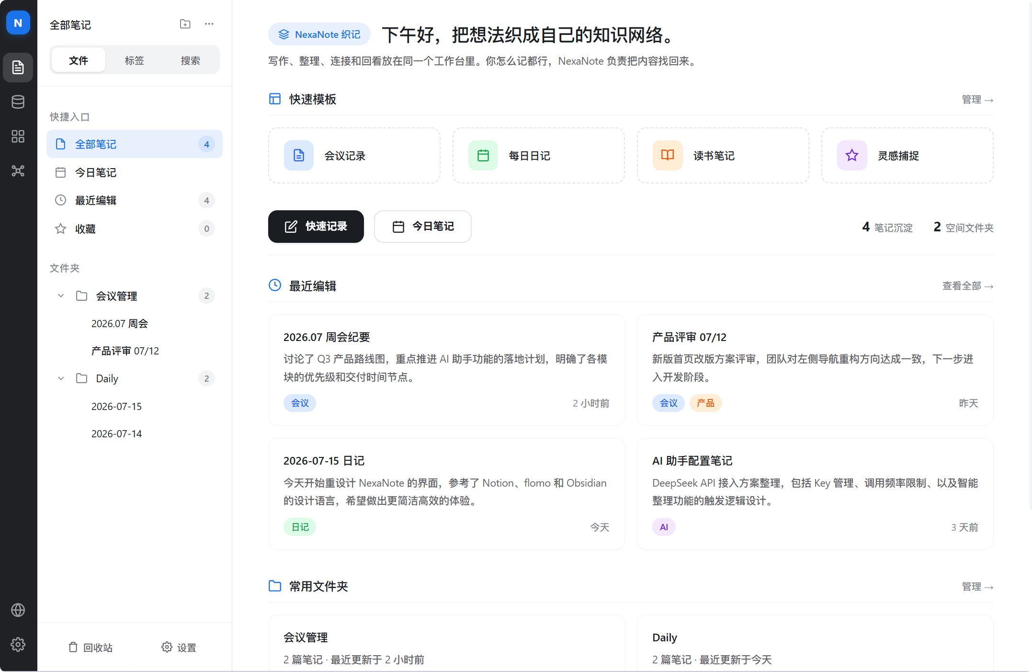The width and height of the screenshot is (1032, 672).
Task: Click the 常用文件夹 section folder icon
Action: [275, 586]
